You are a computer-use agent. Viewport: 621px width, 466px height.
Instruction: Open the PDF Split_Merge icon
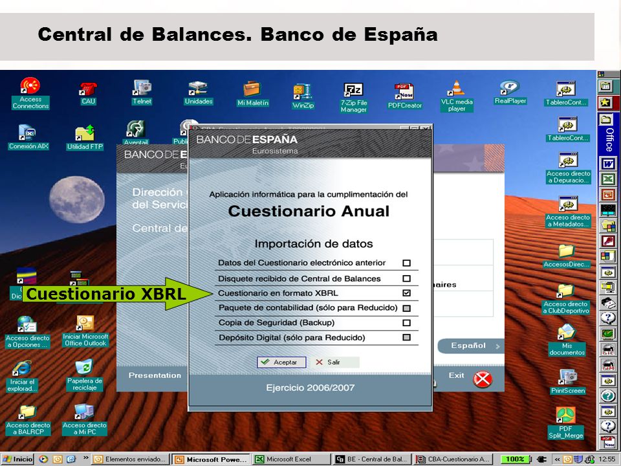pyautogui.click(x=565, y=423)
